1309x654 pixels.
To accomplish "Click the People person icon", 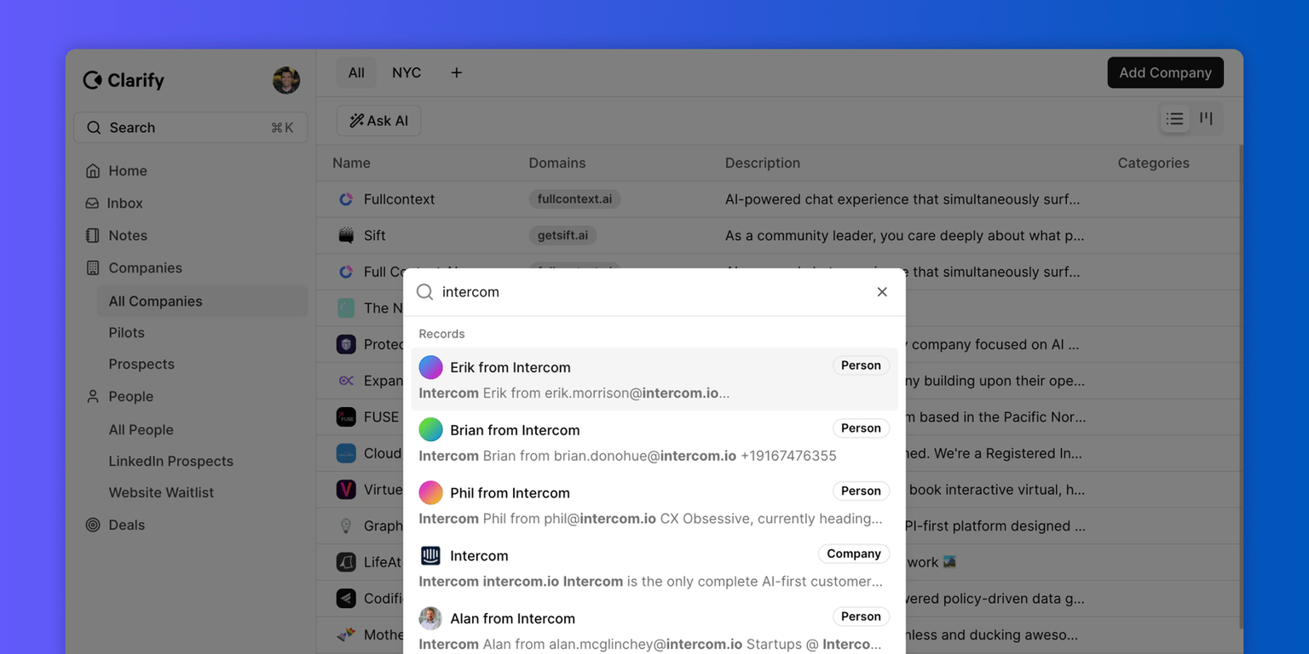I will [93, 397].
